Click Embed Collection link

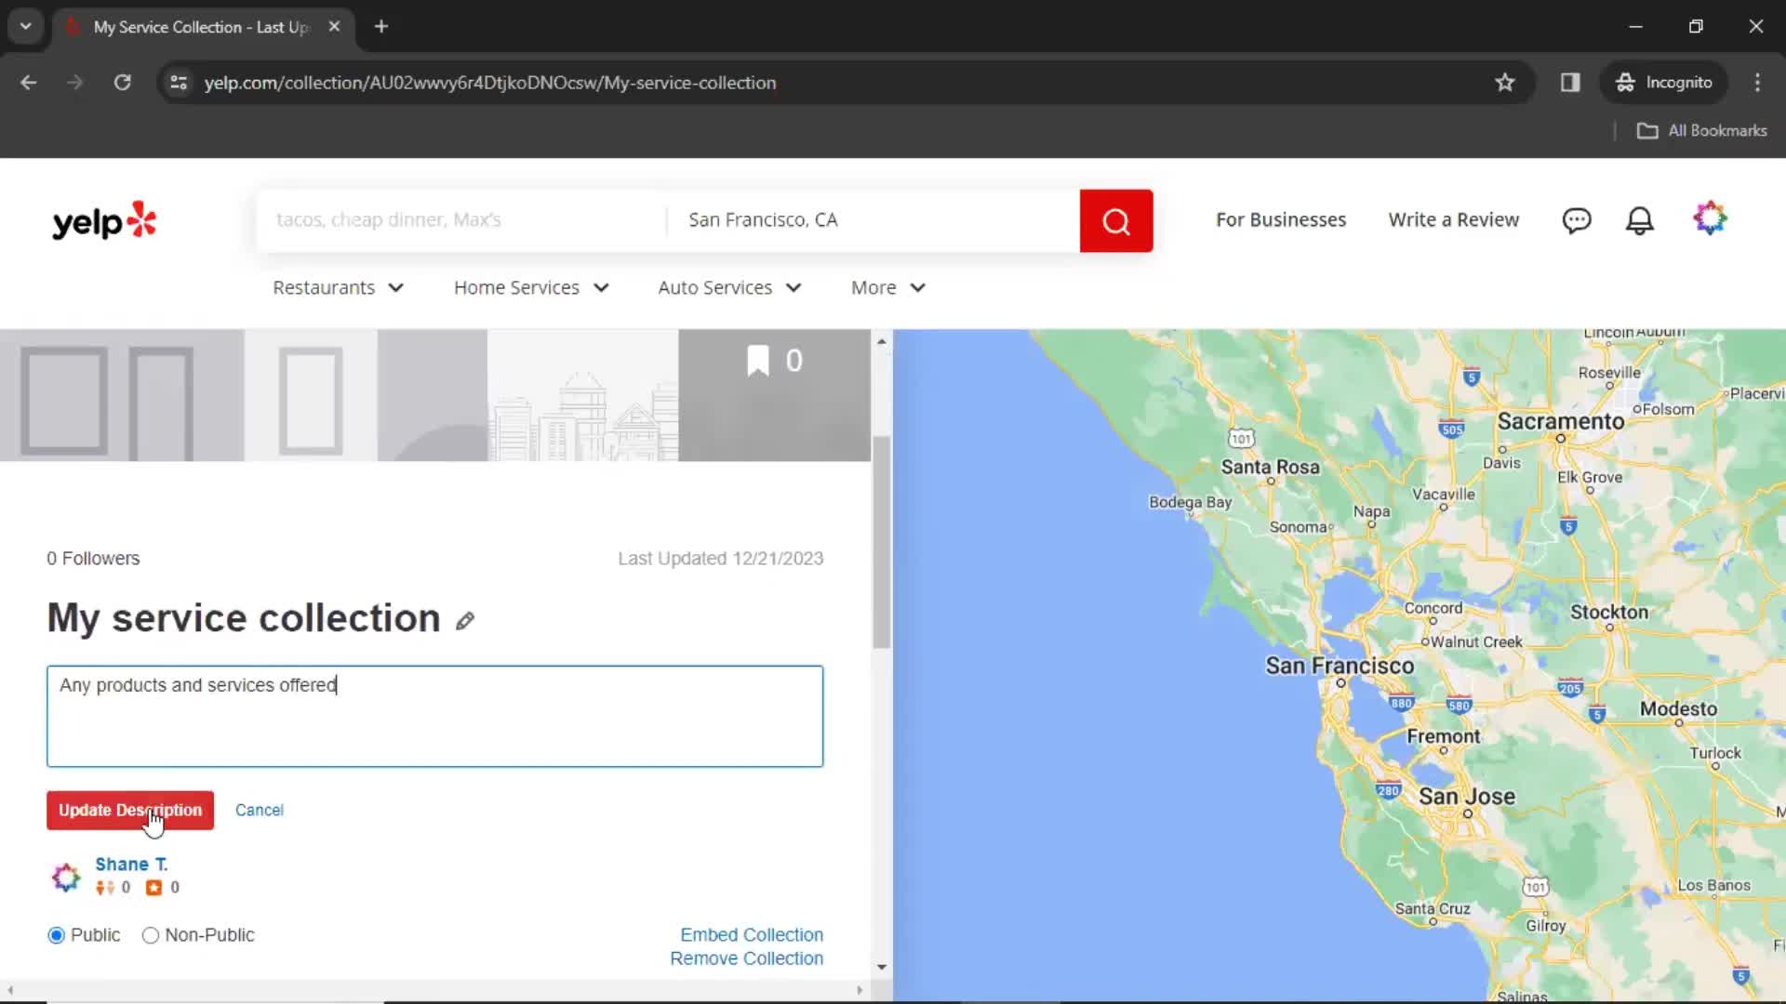click(752, 935)
